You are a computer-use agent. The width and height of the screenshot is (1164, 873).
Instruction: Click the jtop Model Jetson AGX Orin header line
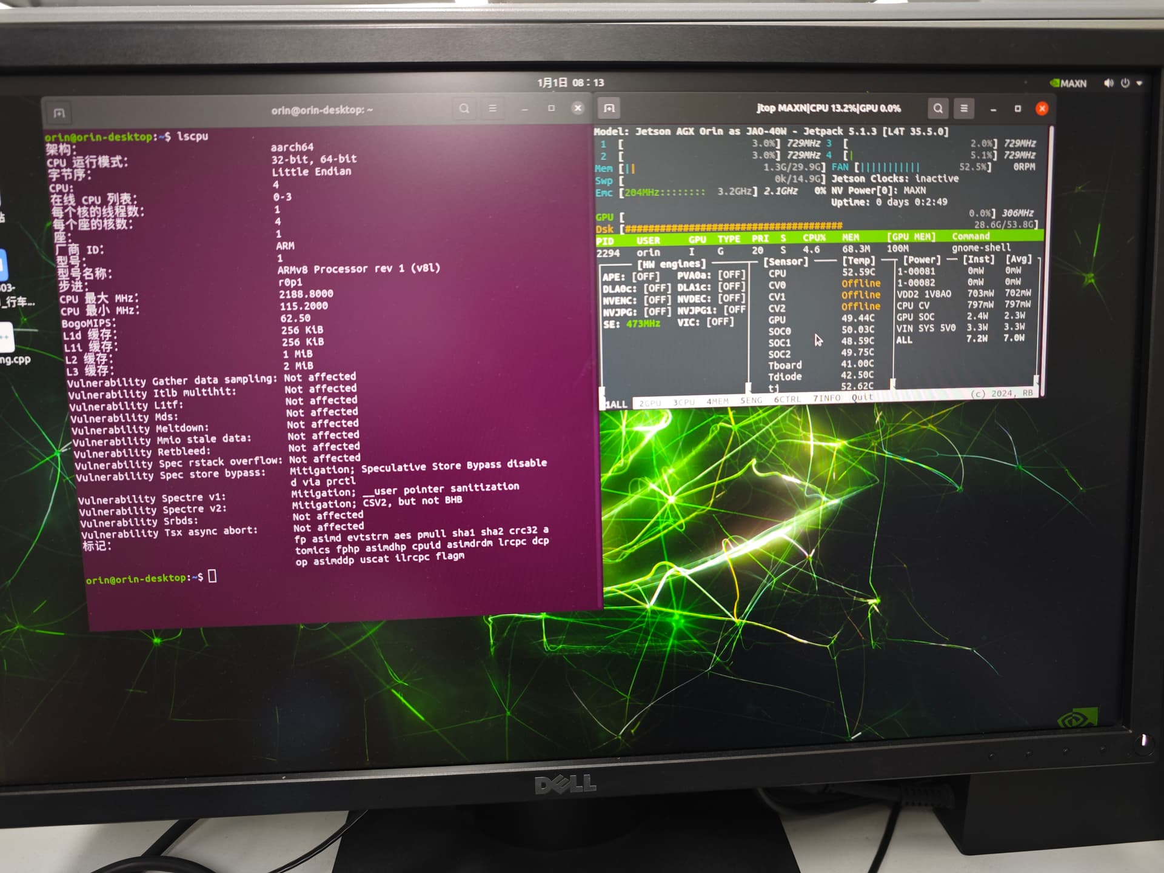771,132
